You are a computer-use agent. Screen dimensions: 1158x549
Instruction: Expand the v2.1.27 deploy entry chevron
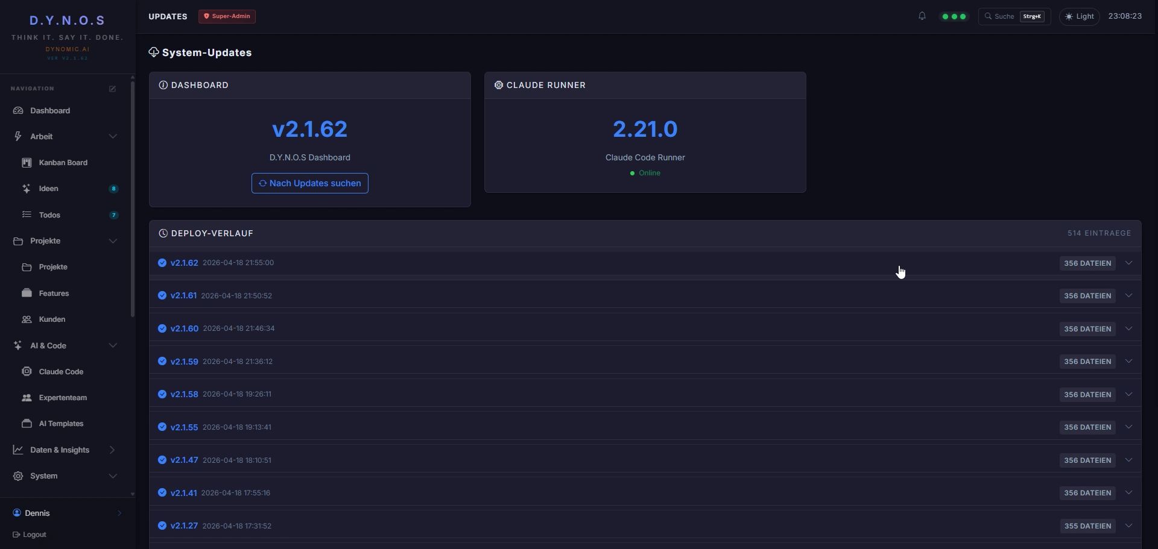pyautogui.click(x=1128, y=525)
